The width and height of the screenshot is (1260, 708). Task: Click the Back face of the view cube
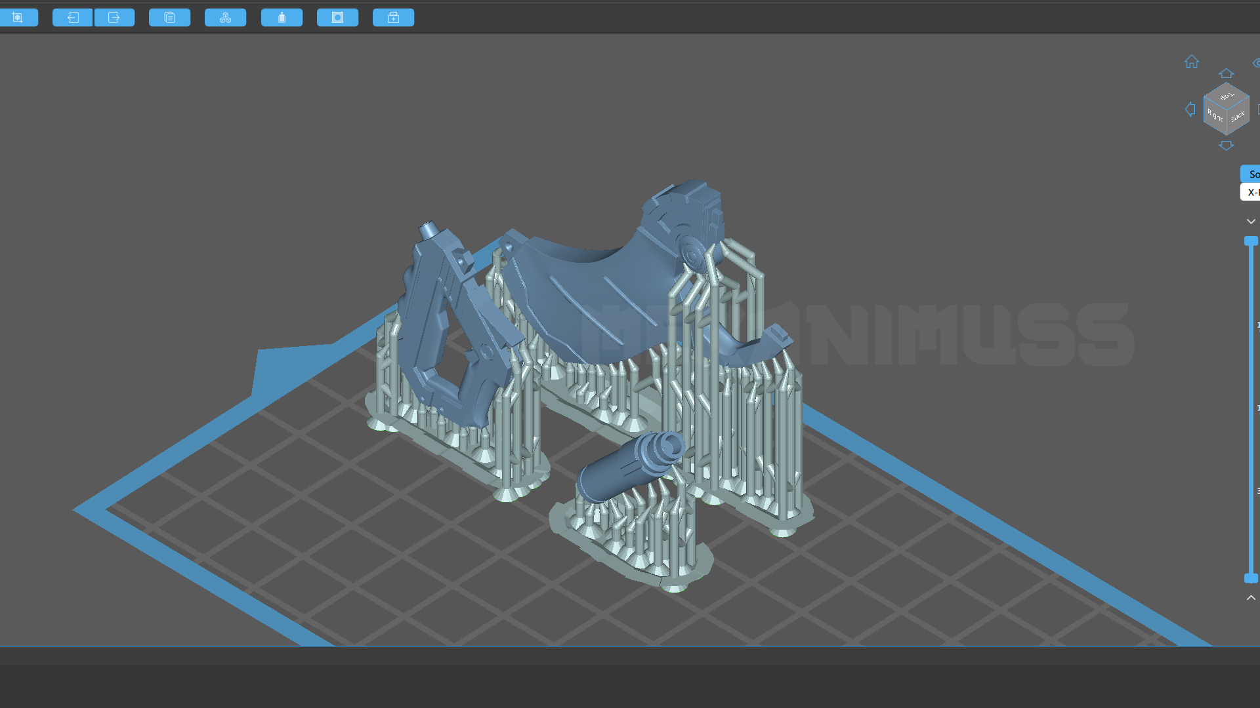tap(1238, 117)
